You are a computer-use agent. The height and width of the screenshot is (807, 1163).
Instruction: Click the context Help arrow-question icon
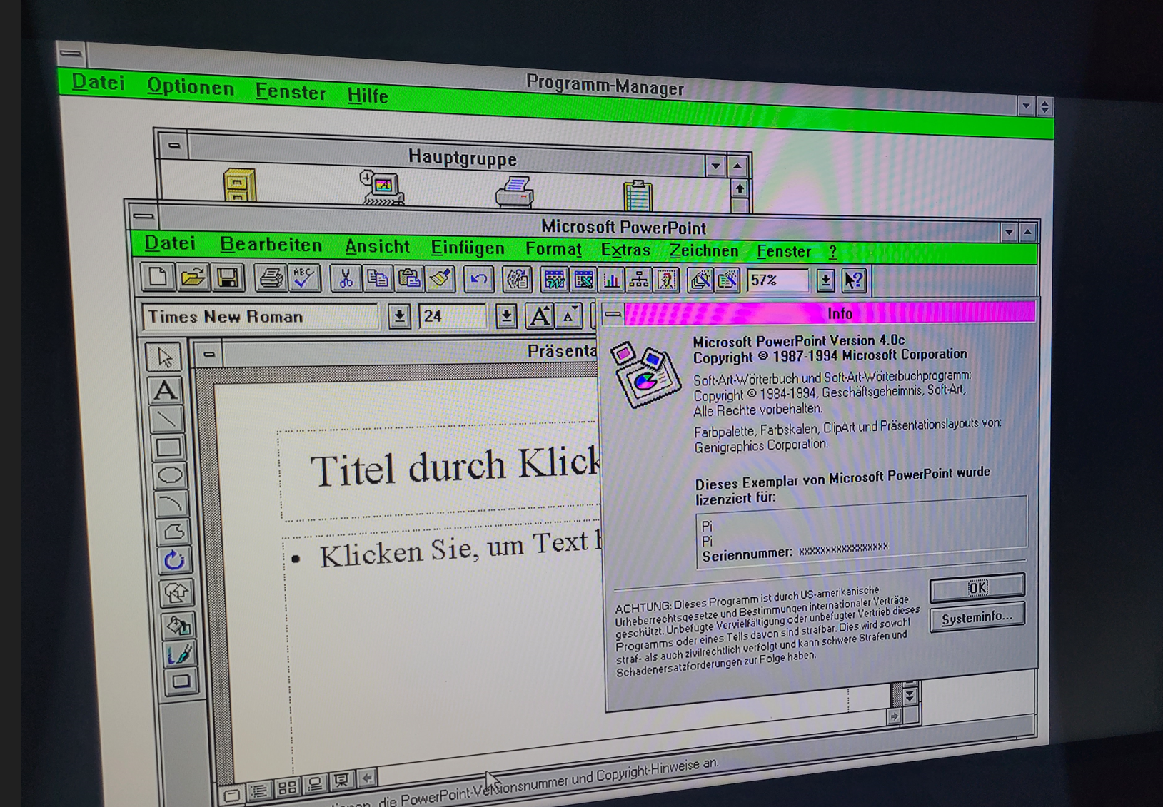click(854, 280)
